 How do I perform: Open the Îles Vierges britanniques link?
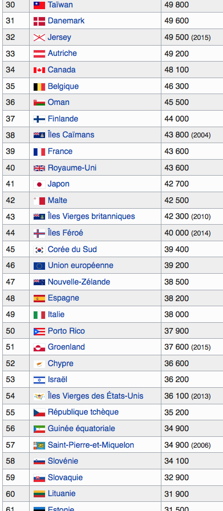(91, 216)
